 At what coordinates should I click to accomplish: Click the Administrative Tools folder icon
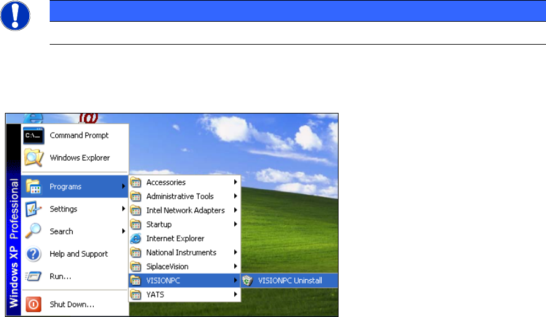[136, 197]
